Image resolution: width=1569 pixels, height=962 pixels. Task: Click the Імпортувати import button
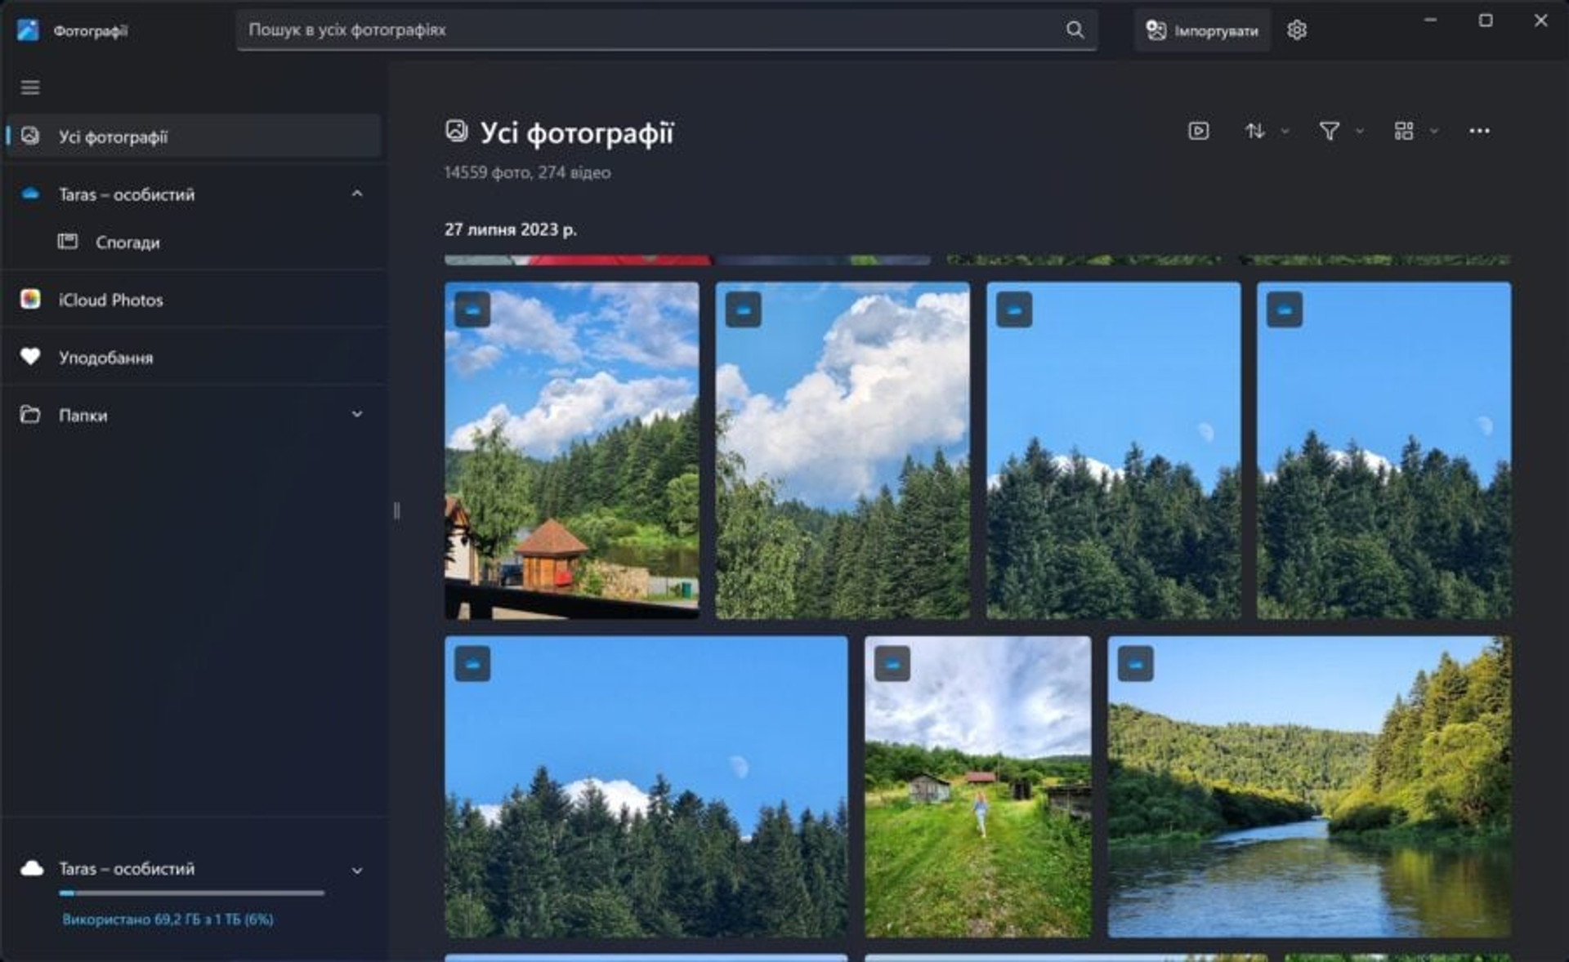click(x=1202, y=30)
